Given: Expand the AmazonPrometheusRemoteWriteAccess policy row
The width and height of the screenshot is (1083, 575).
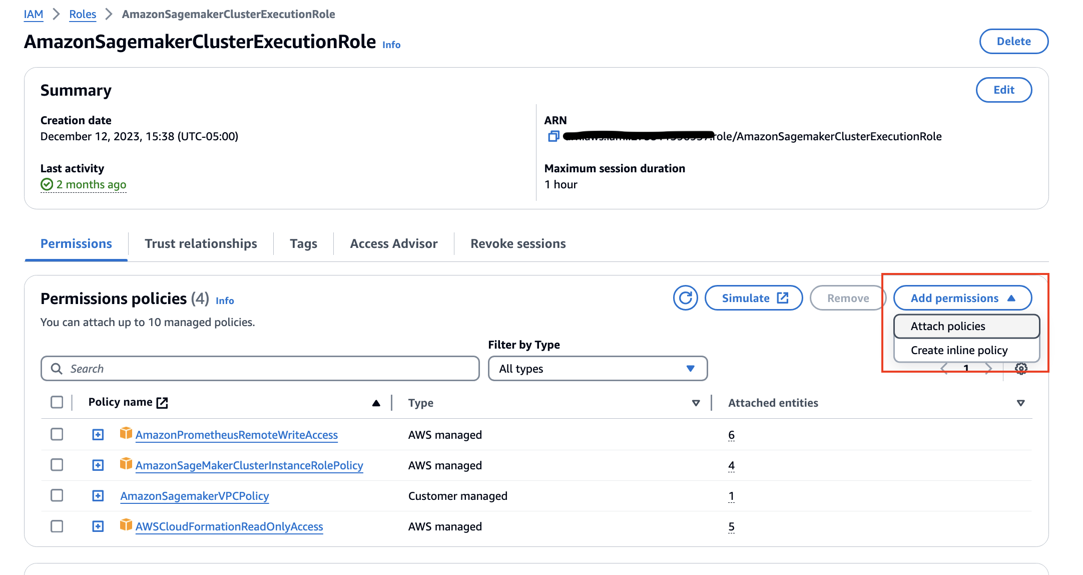Looking at the screenshot, I should 98,435.
